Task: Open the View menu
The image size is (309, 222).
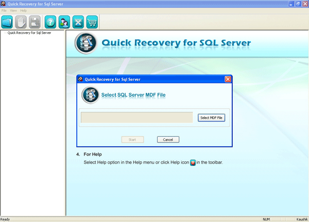Action: pyautogui.click(x=13, y=11)
